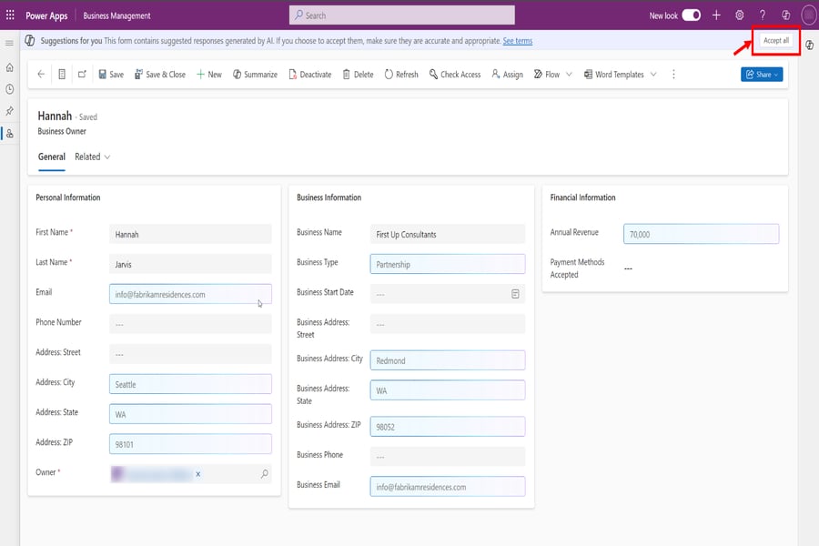
Task: Click the Address: City field Seattle
Action: tap(190, 384)
